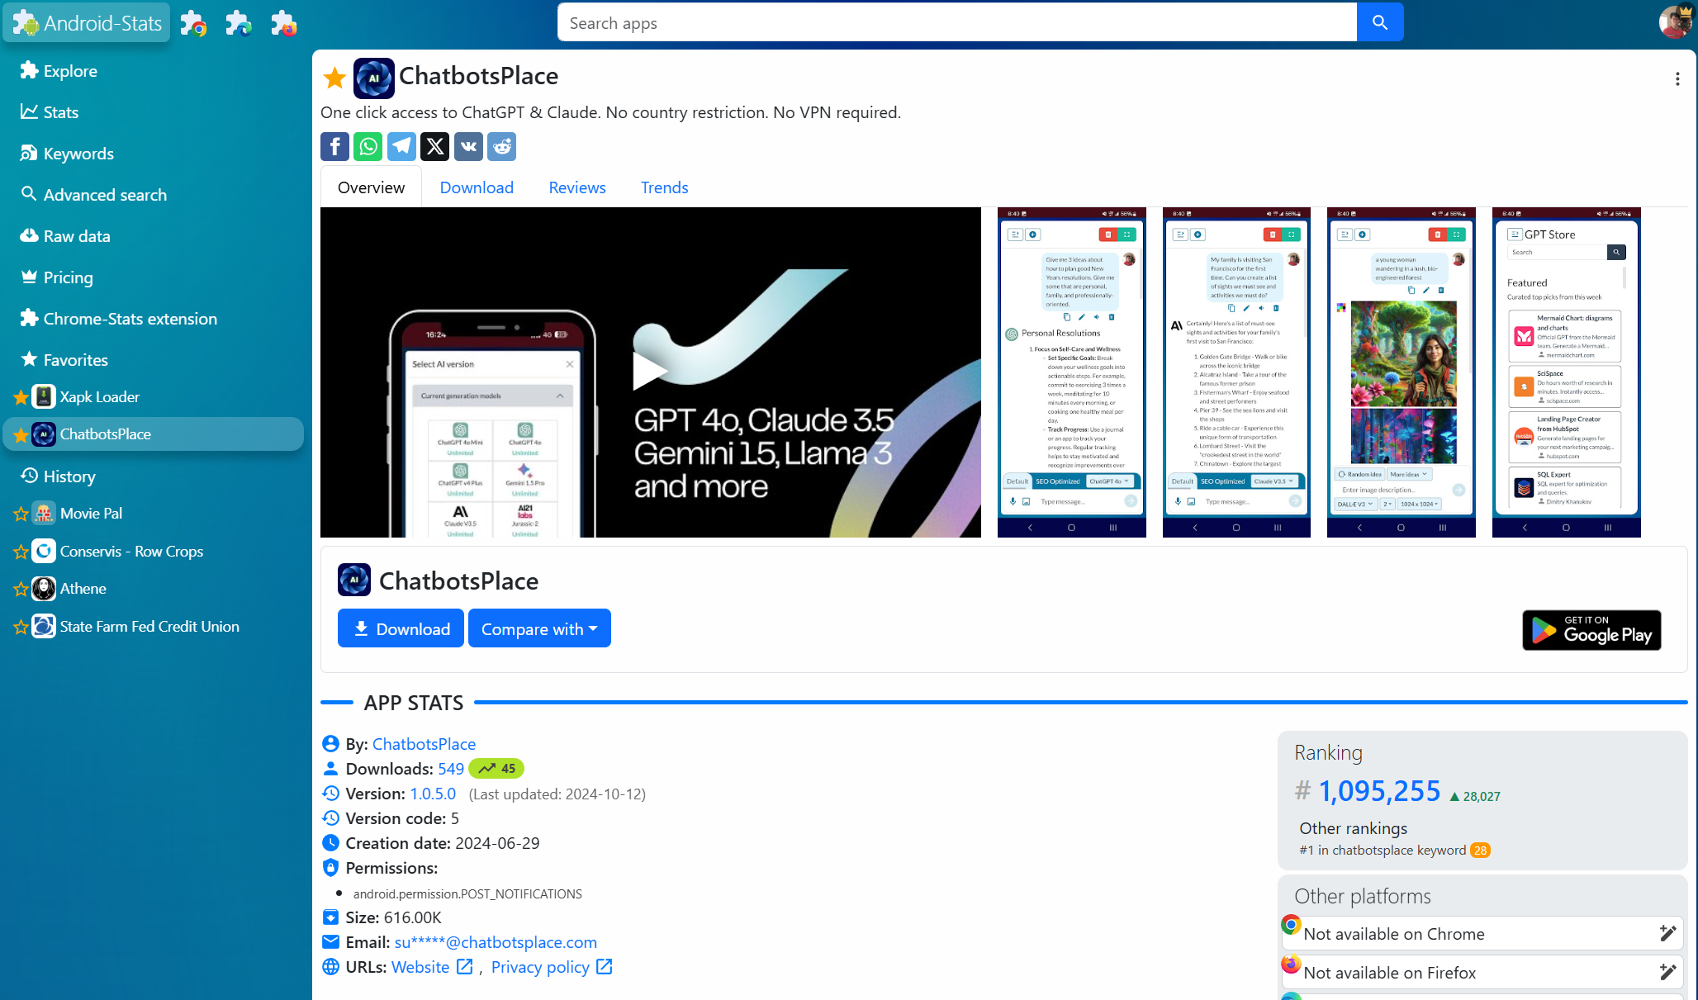Play the promo video
The width and height of the screenshot is (1698, 1000).
click(x=650, y=372)
